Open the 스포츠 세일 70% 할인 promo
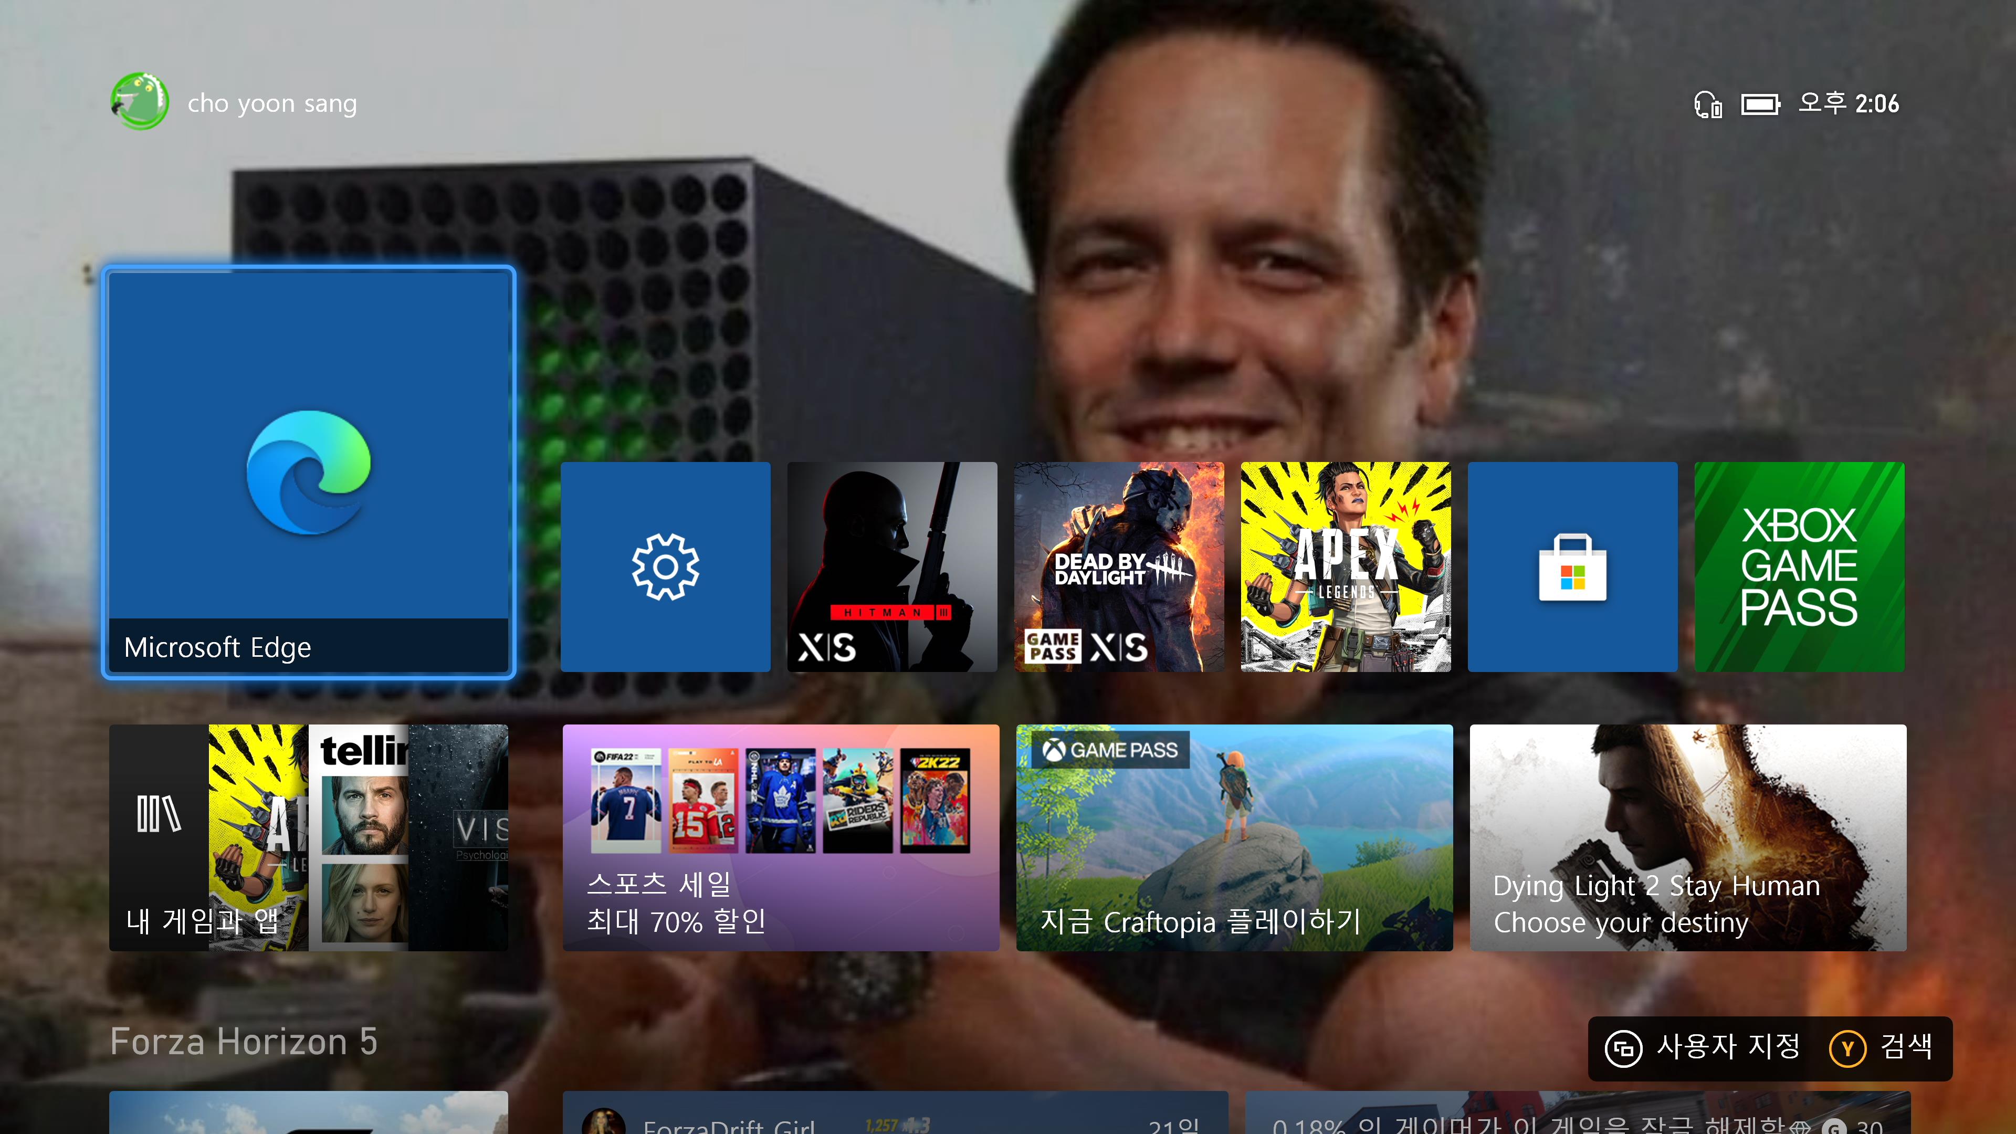Screen dimensions: 2016x1134 (x=780, y=837)
